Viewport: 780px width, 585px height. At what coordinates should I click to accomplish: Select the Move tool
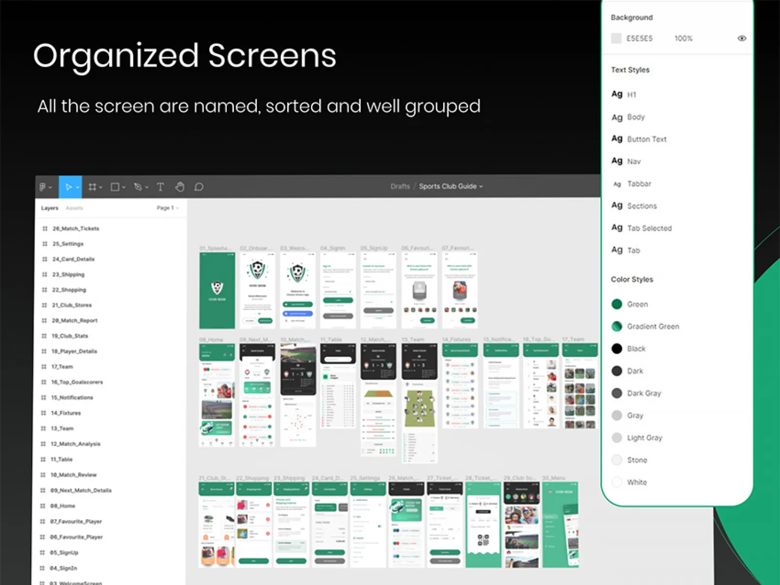[x=69, y=187]
